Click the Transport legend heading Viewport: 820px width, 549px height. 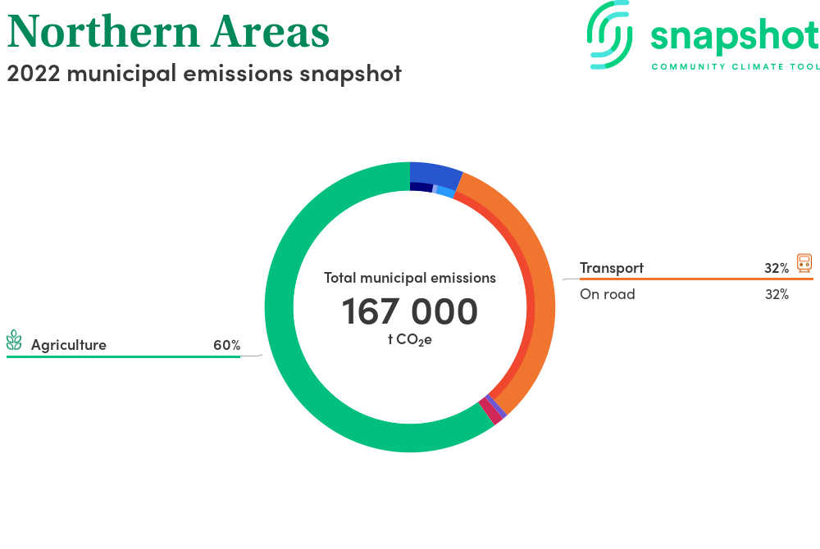[612, 268]
